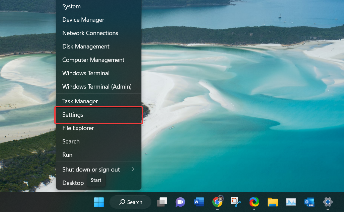Open Windows Terminal (Admin) menu entry
This screenshot has height=212, width=344.
pyautogui.click(x=97, y=87)
